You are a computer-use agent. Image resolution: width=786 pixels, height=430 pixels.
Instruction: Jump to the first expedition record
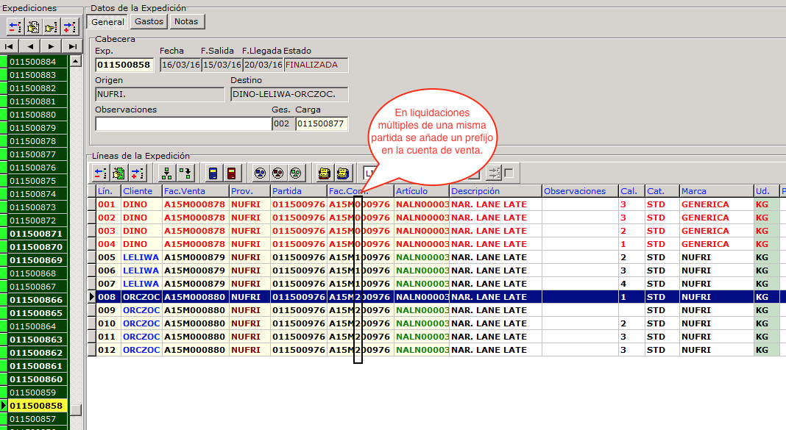[10, 46]
